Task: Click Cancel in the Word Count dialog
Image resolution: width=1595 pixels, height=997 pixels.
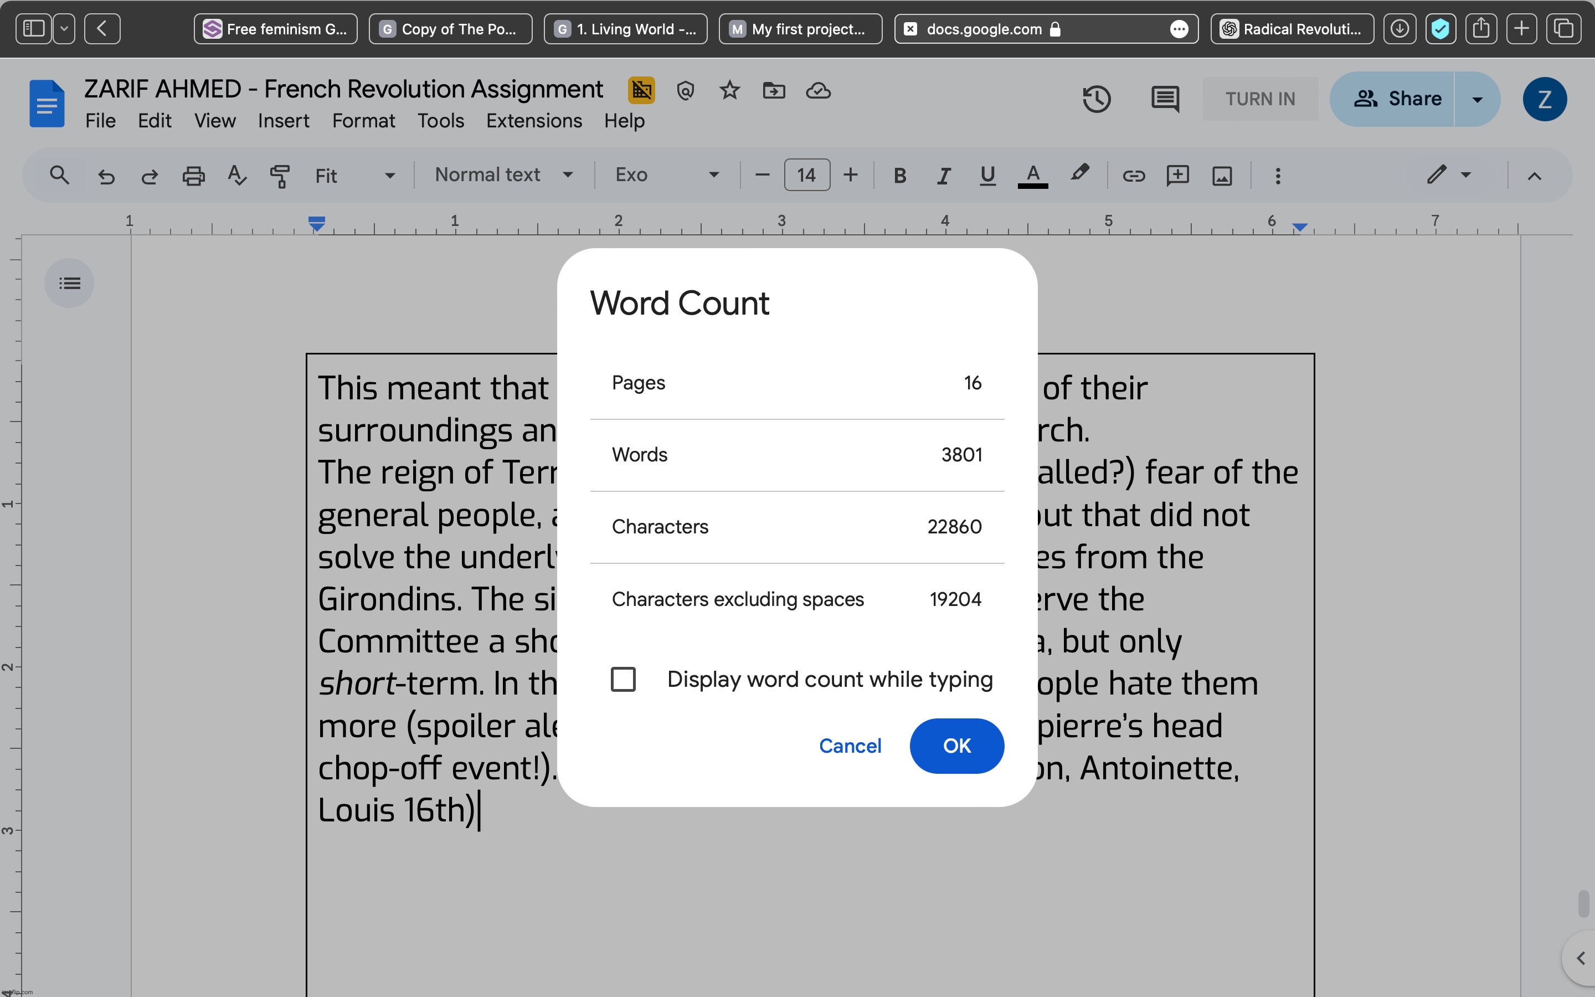Action: (850, 746)
